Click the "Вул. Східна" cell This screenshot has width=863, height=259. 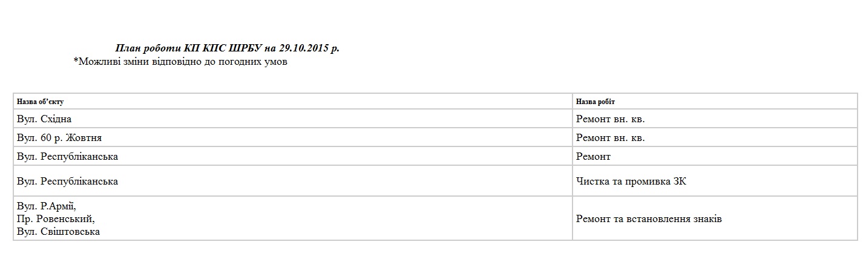44,119
